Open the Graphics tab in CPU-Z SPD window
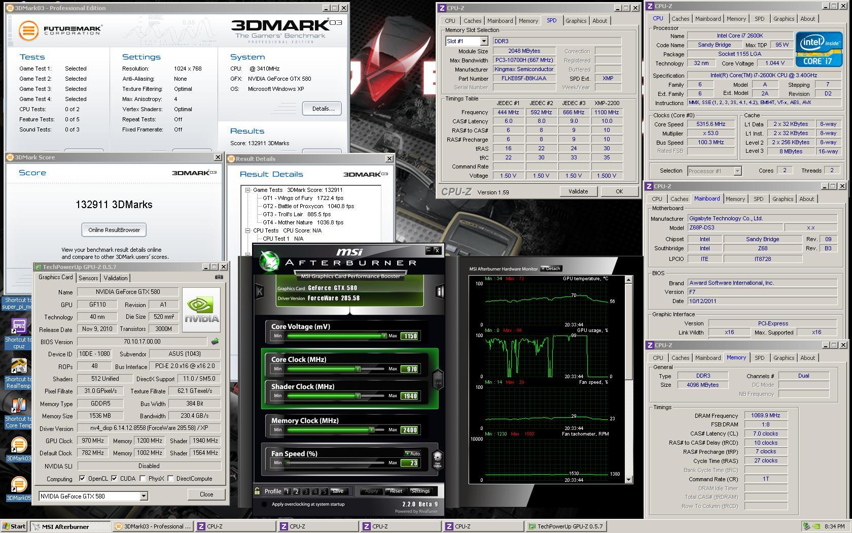This screenshot has width=852, height=533. coord(576,21)
